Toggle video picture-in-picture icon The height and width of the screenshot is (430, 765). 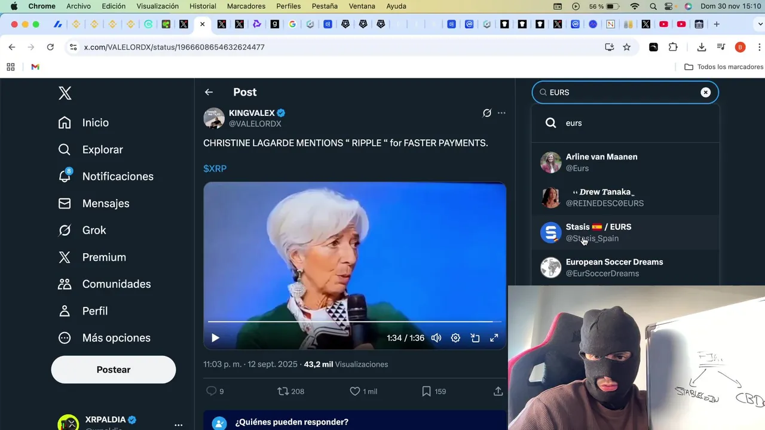click(x=475, y=338)
